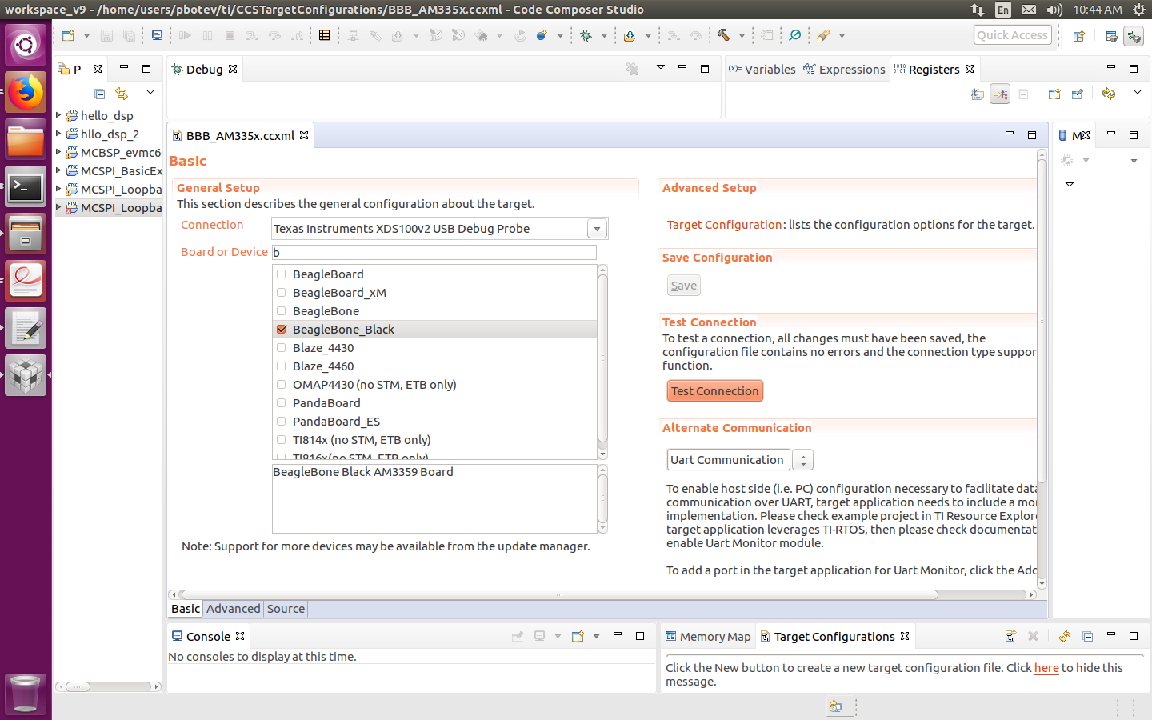
Task: Click the editor tab icon for BBB_AM335x.ccxml
Action: [178, 136]
